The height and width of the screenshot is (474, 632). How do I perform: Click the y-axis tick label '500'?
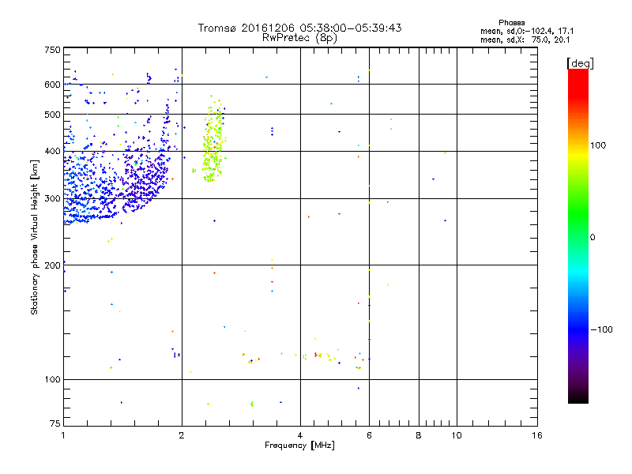52,115
